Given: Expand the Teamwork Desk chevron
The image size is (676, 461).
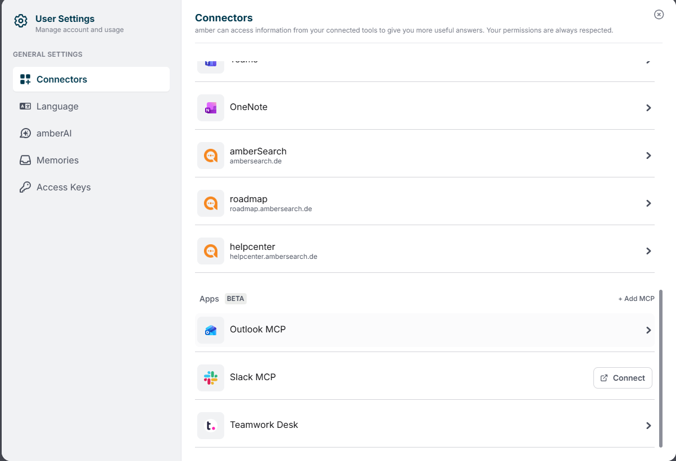Looking at the screenshot, I should (648, 426).
